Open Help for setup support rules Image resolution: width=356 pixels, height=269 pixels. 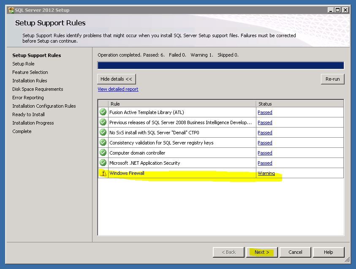tap(329, 252)
